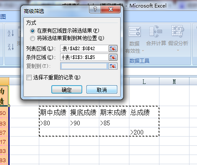Expand the 数据有效性 dropdown arrow
The image size is (197, 165).
143,51
